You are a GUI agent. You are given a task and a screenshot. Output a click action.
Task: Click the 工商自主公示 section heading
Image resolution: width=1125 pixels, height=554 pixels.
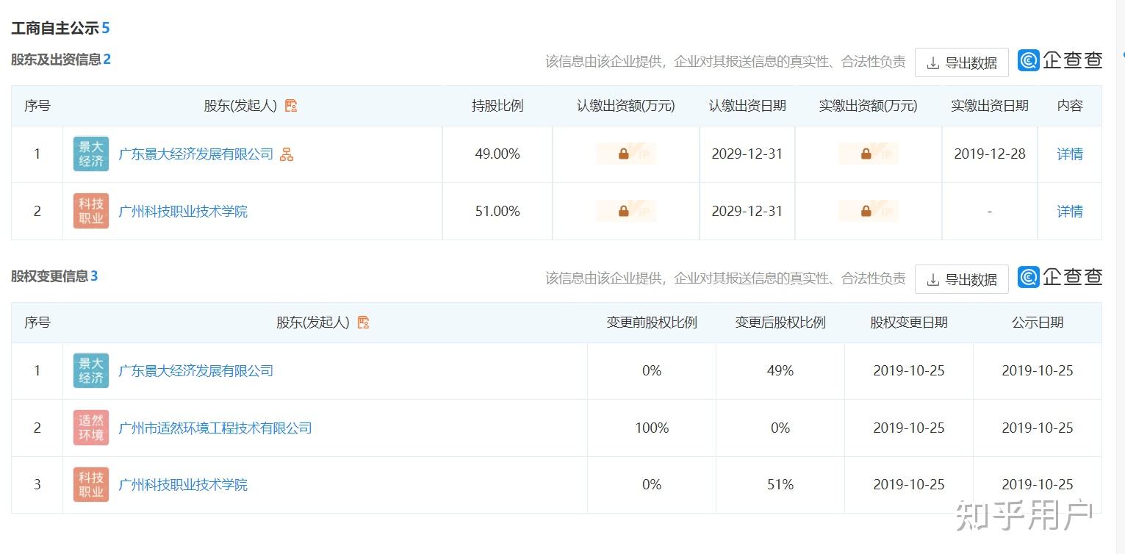coord(55,29)
